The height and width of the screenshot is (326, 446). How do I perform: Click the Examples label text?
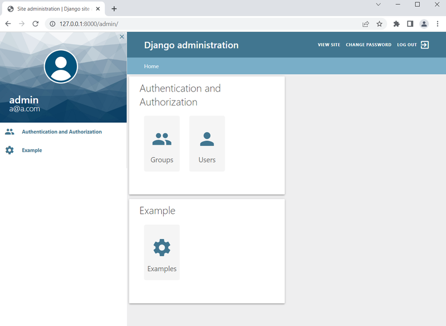click(x=162, y=269)
